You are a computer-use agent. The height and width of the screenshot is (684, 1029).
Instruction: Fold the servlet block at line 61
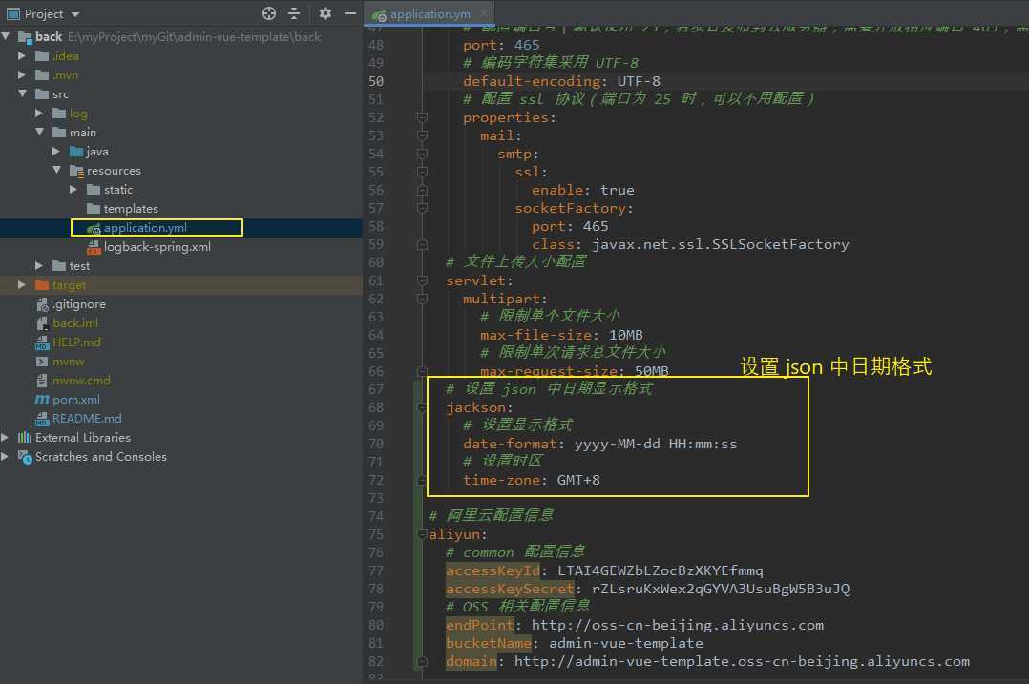click(422, 280)
